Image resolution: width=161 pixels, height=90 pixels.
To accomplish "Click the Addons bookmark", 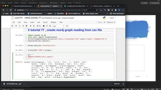I will [x=49, y=13].
